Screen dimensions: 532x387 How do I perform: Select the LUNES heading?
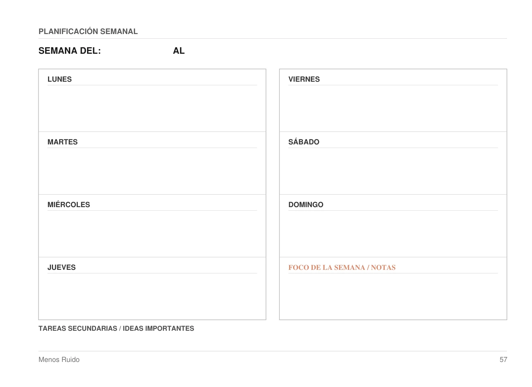59,79
